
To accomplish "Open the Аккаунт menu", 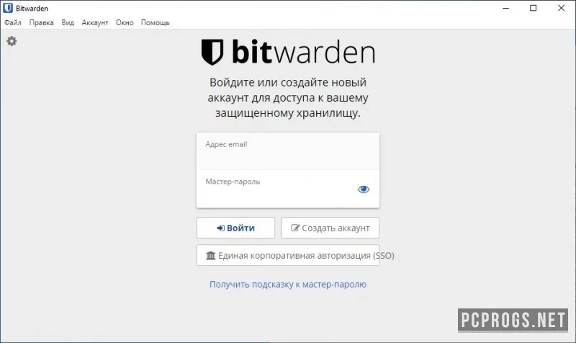I will (x=95, y=22).
